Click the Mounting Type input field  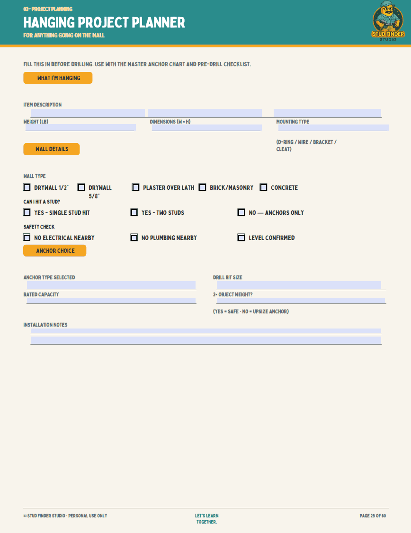click(333, 127)
